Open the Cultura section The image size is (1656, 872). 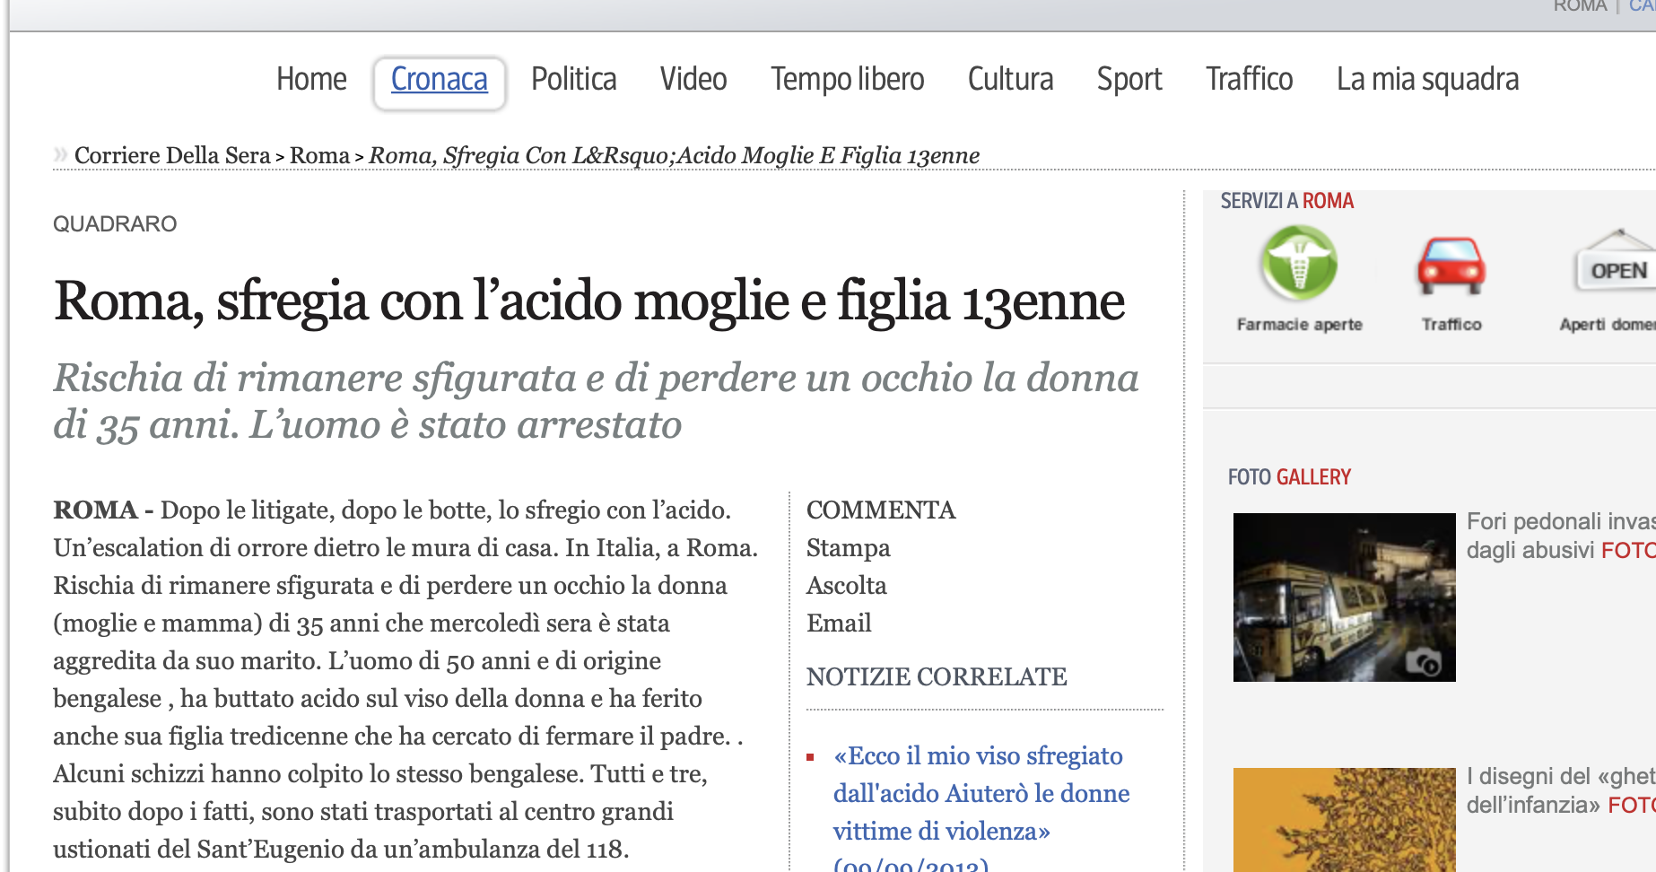tap(1010, 80)
